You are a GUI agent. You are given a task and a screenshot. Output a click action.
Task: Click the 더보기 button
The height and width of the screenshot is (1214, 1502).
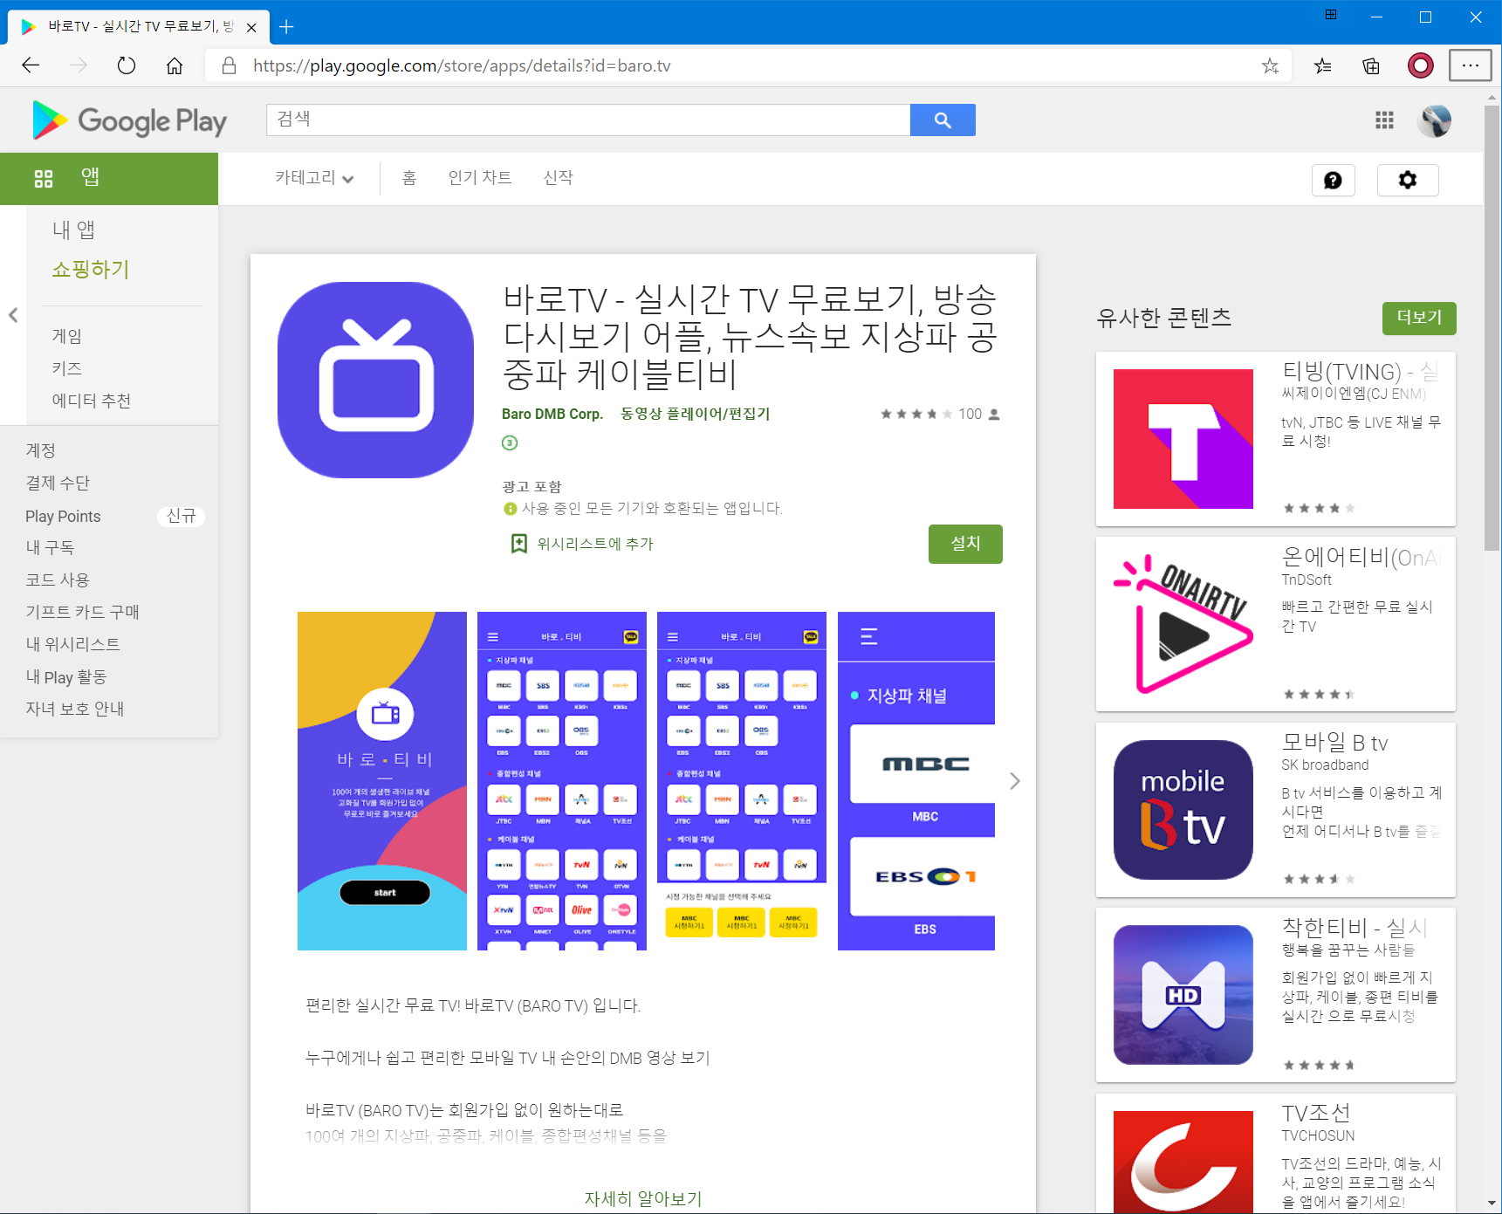coord(1419,318)
